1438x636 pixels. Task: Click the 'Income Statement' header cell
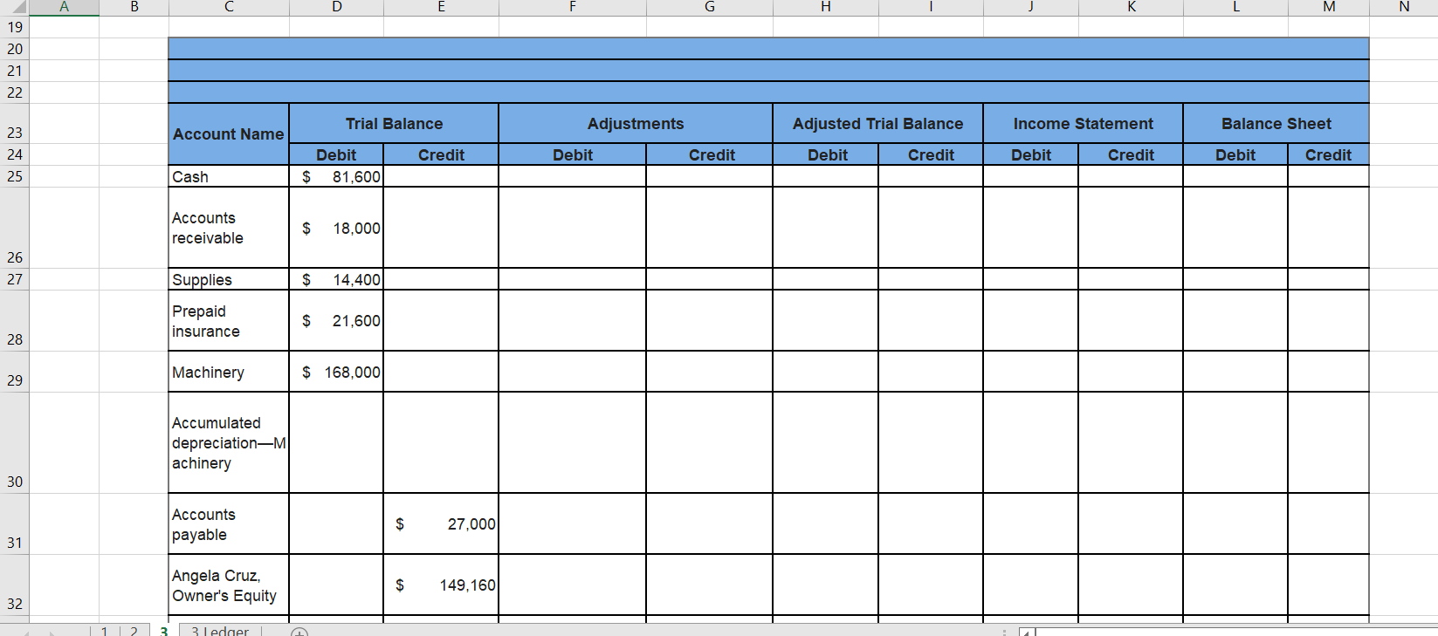tap(1084, 124)
